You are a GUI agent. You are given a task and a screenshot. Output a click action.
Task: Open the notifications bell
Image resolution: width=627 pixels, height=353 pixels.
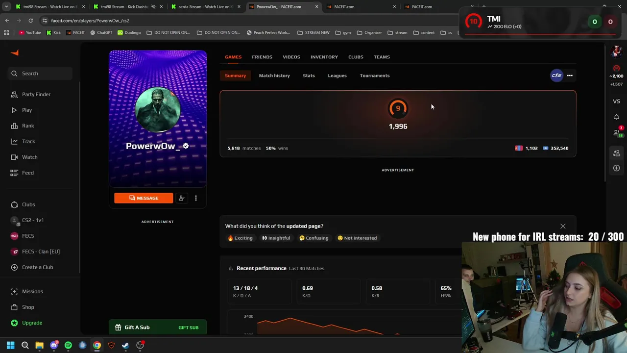coord(617,117)
